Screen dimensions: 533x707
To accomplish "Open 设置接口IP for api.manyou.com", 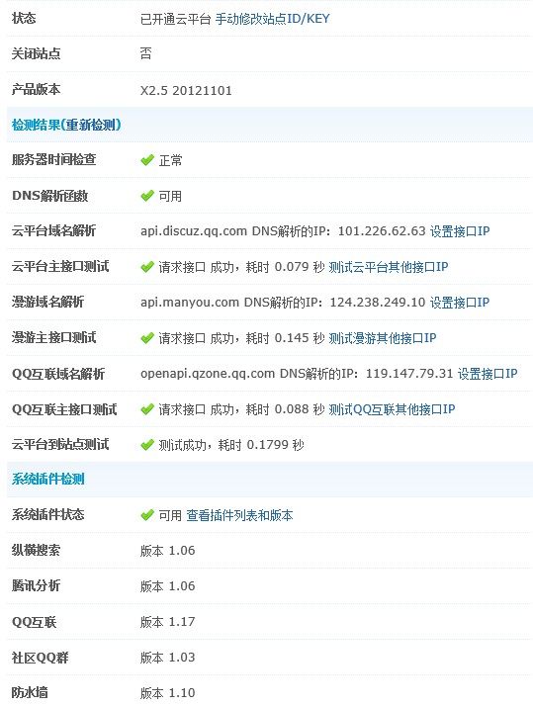I will click(x=460, y=303).
